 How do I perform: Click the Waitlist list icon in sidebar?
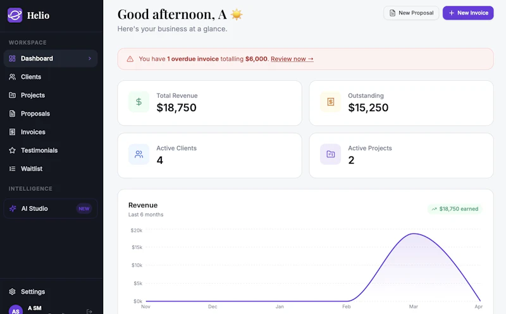pyautogui.click(x=12, y=169)
